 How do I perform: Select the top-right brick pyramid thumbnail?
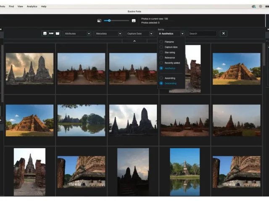click(237, 69)
